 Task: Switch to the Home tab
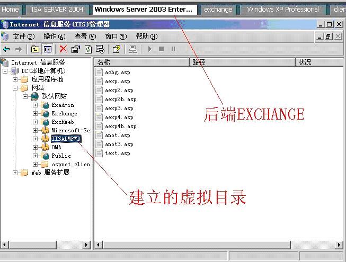point(11,10)
